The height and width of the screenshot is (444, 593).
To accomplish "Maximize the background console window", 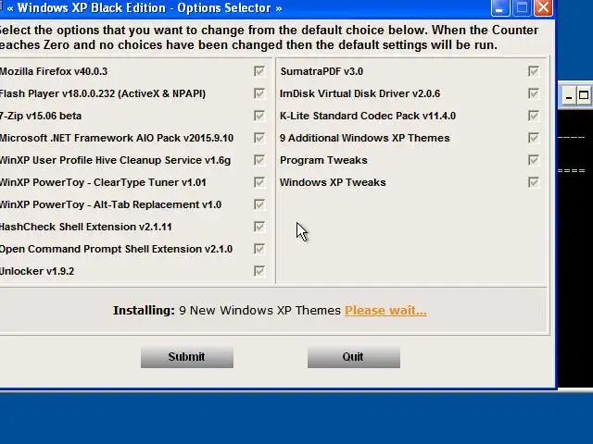I will click(x=584, y=95).
